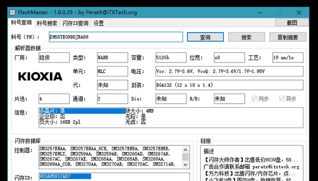
Task: Click the 复制摘要 copy summary button
Action: pyautogui.click(x=288, y=37)
